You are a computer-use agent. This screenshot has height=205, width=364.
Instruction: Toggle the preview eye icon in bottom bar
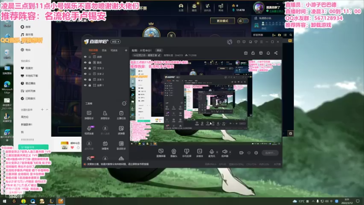point(249,153)
